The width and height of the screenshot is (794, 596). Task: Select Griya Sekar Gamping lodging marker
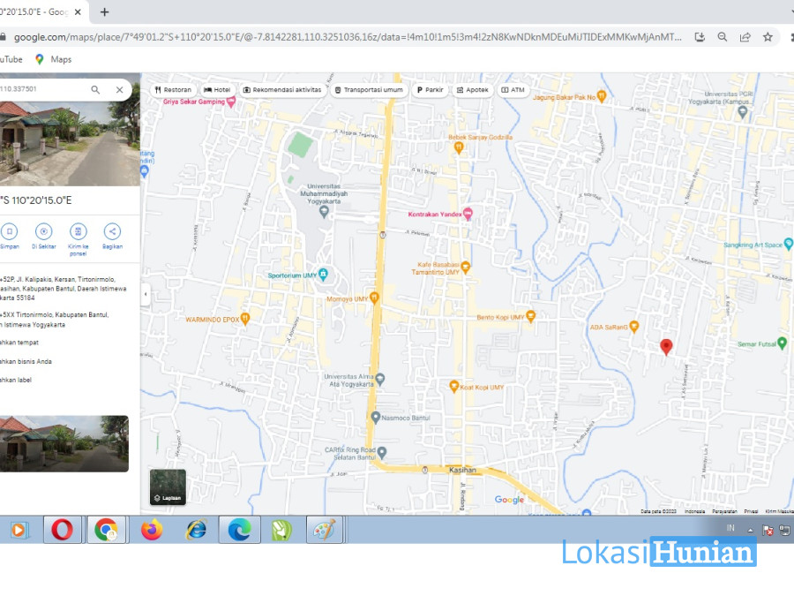point(231,102)
